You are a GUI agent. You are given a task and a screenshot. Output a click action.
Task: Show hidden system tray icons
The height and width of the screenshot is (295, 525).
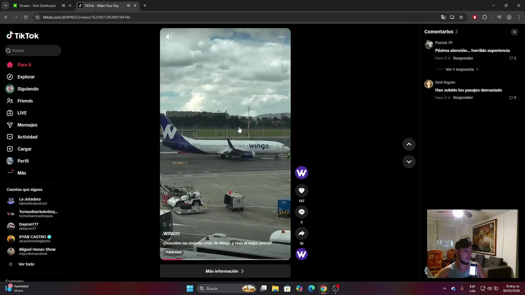(445, 288)
